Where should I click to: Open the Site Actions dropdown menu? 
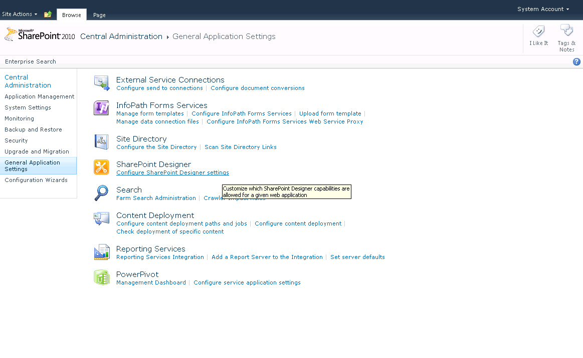coord(20,14)
